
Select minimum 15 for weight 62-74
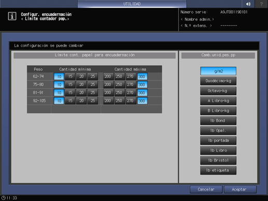pos(70,76)
